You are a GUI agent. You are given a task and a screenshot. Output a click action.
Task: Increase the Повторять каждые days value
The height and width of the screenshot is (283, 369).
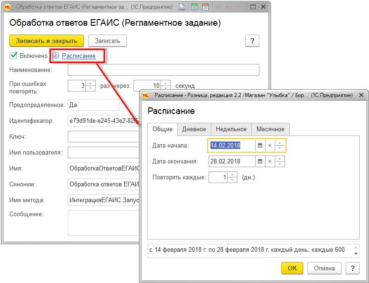pyautogui.click(x=232, y=175)
